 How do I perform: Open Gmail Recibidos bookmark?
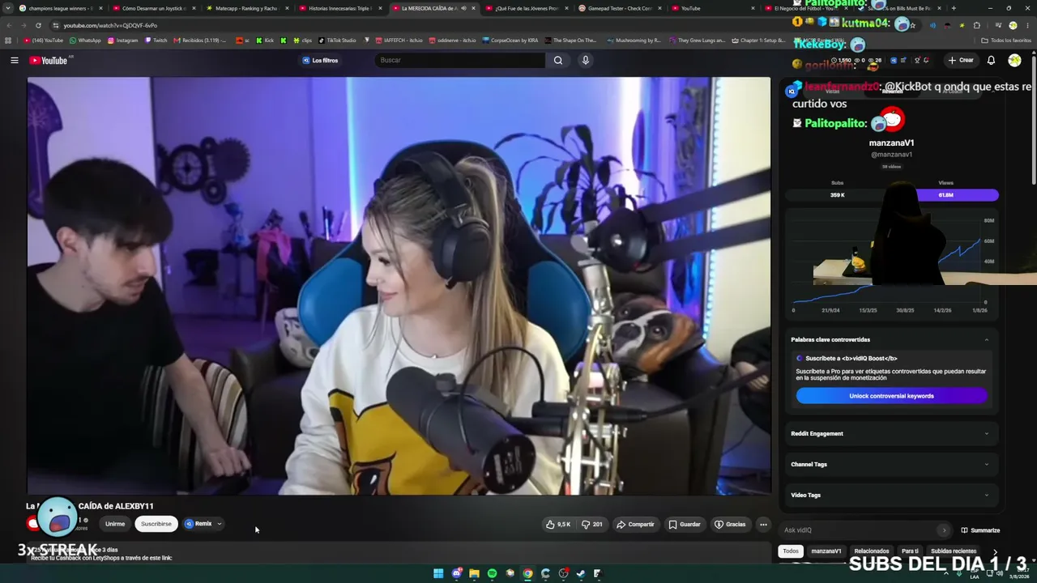(x=200, y=40)
